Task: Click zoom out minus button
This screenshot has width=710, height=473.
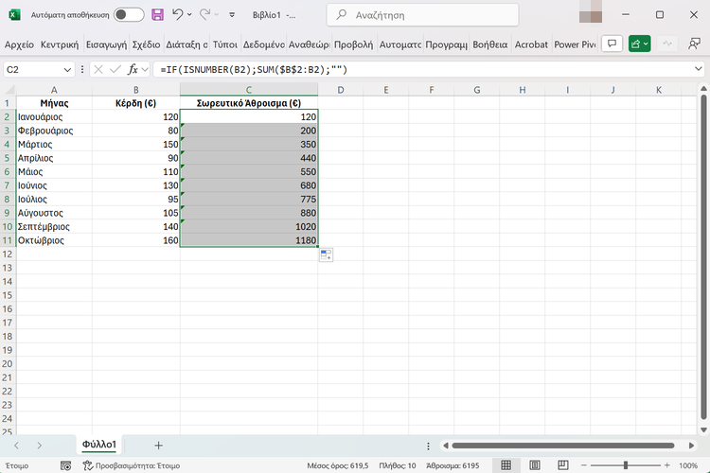Action: tap(584, 465)
